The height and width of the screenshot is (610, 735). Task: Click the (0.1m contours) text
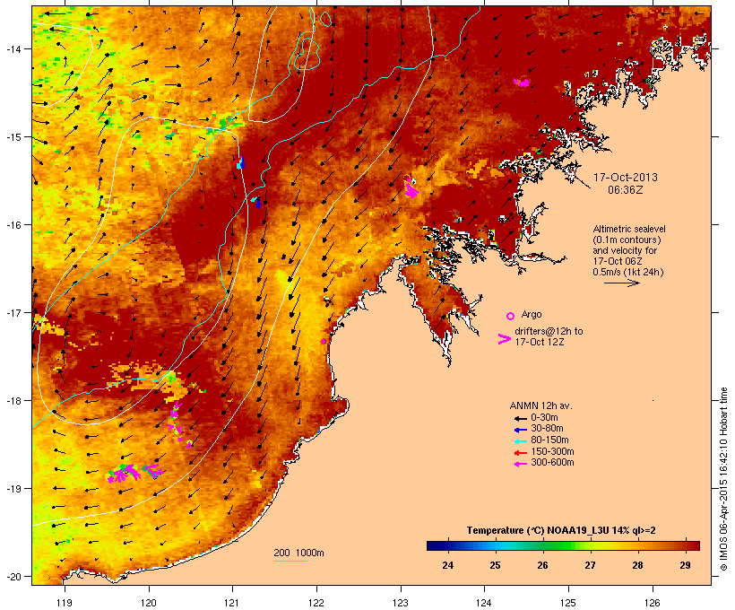[627, 240]
